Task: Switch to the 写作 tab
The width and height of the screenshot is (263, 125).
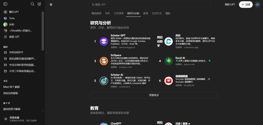Action: coord(108,13)
